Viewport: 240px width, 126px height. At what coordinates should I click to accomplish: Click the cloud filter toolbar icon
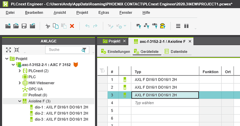coord(154,26)
